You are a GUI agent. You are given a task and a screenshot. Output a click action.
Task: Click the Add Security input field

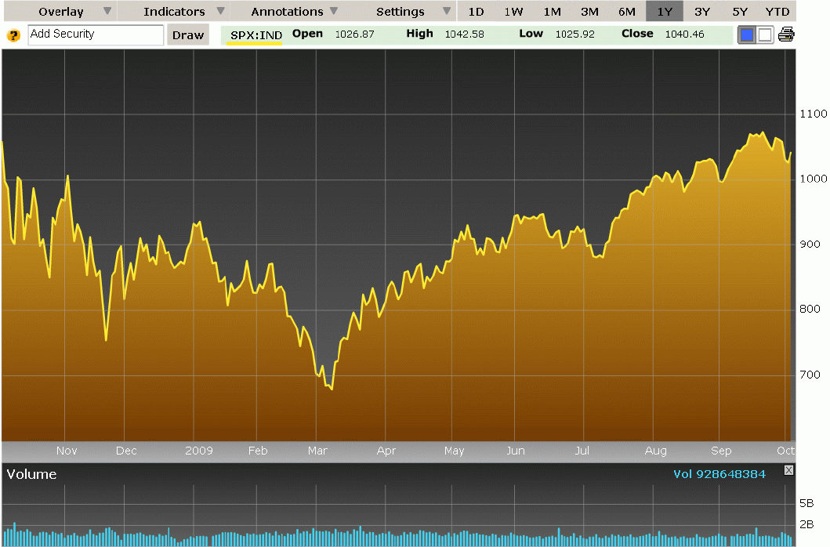point(96,34)
